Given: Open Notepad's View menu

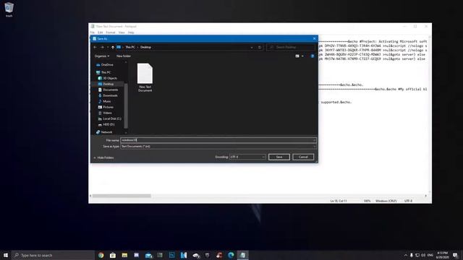Looking at the screenshot, I should (x=122, y=32).
